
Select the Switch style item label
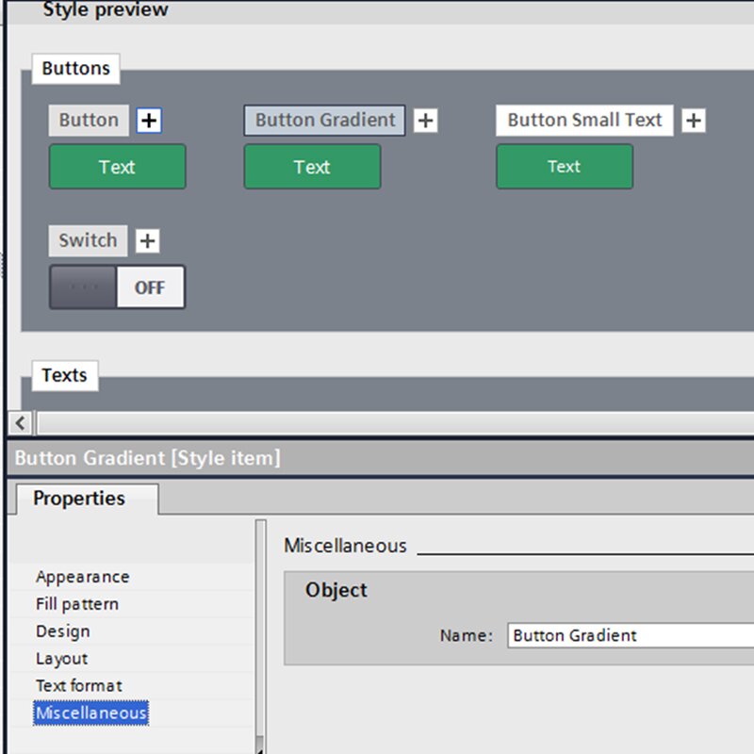pyautogui.click(x=88, y=240)
